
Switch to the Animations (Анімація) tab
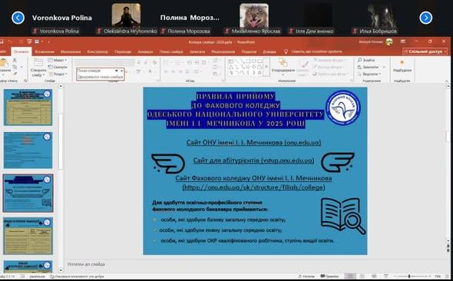(145, 51)
